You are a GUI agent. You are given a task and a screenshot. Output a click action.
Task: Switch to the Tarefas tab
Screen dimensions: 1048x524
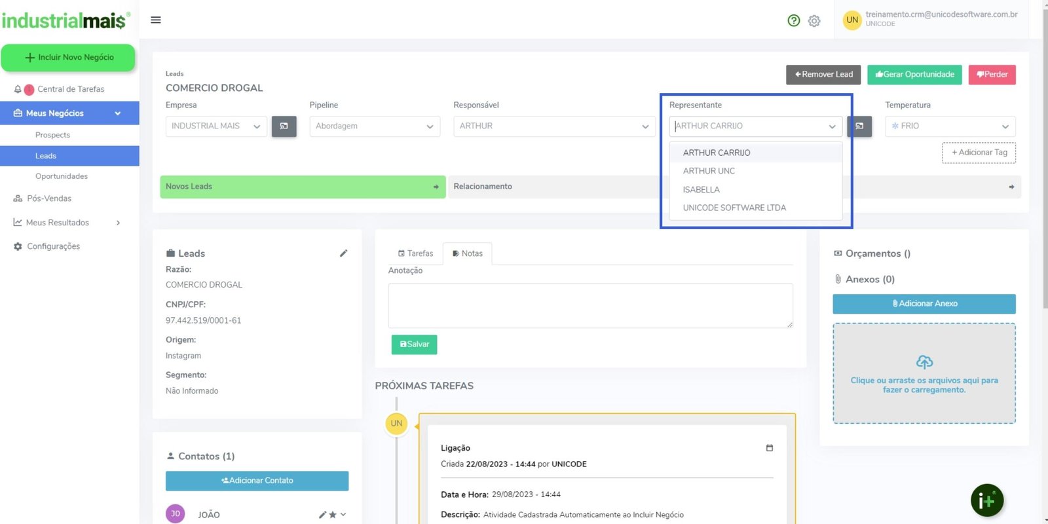tap(415, 253)
